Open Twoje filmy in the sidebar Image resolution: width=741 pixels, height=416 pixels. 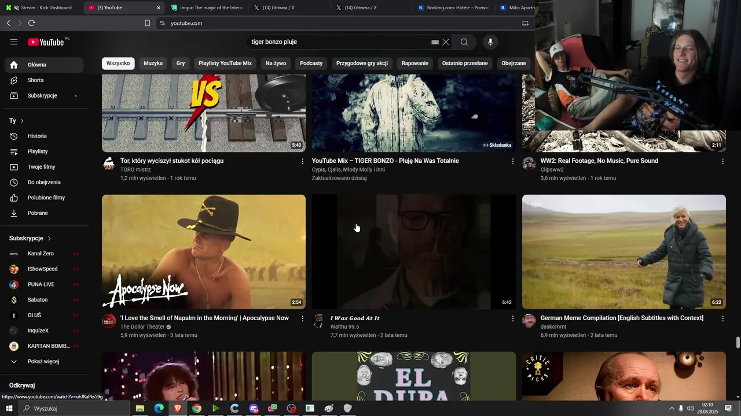(x=44, y=167)
